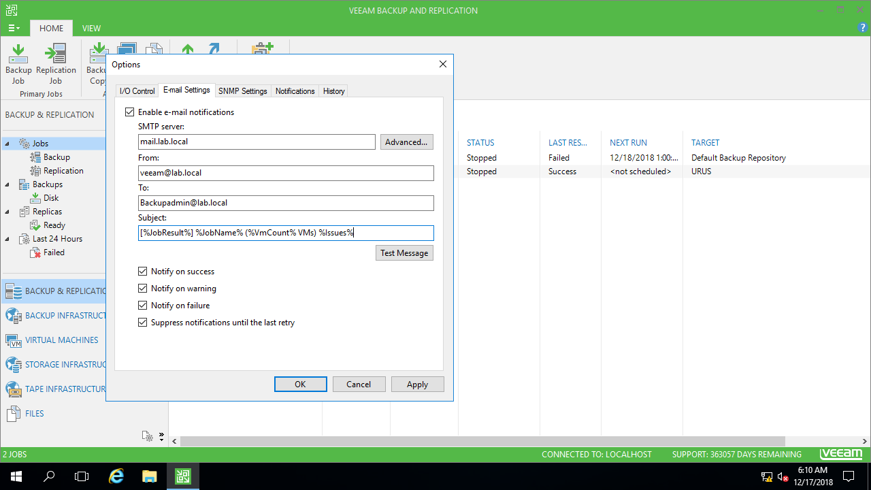Switch to the SNMP Settings tab
Screen dimensions: 871x490
tap(242, 91)
